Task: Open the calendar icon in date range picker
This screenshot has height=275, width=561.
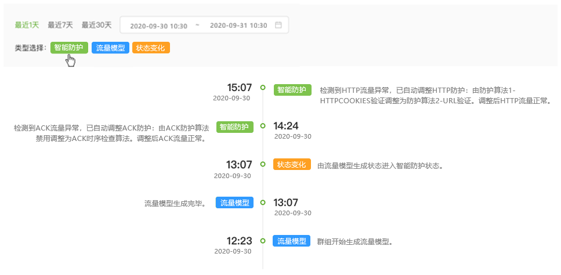Action: point(278,25)
